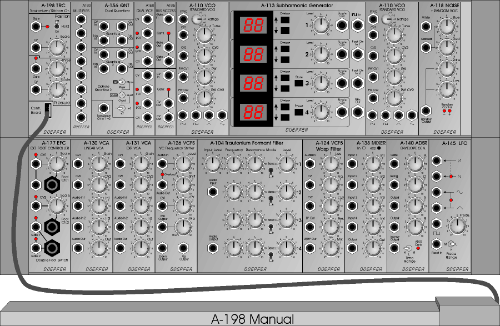Click the Transpose CV In jack on A-156 QNT
Viewport: 500px width, 326px height.
click(103, 108)
